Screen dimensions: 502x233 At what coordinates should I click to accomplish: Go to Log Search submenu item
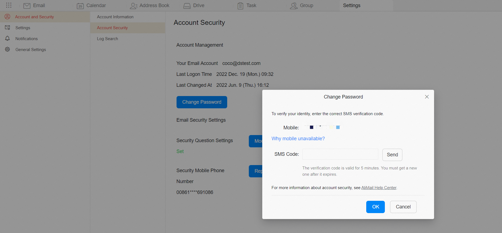107,39
